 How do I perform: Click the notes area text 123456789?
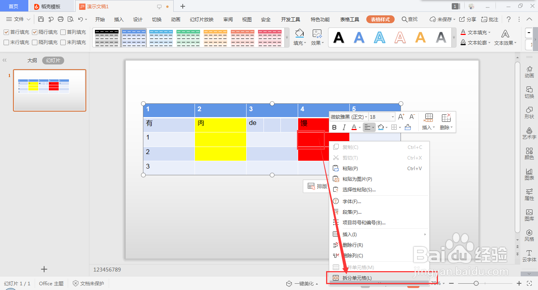pyautogui.click(x=107, y=270)
